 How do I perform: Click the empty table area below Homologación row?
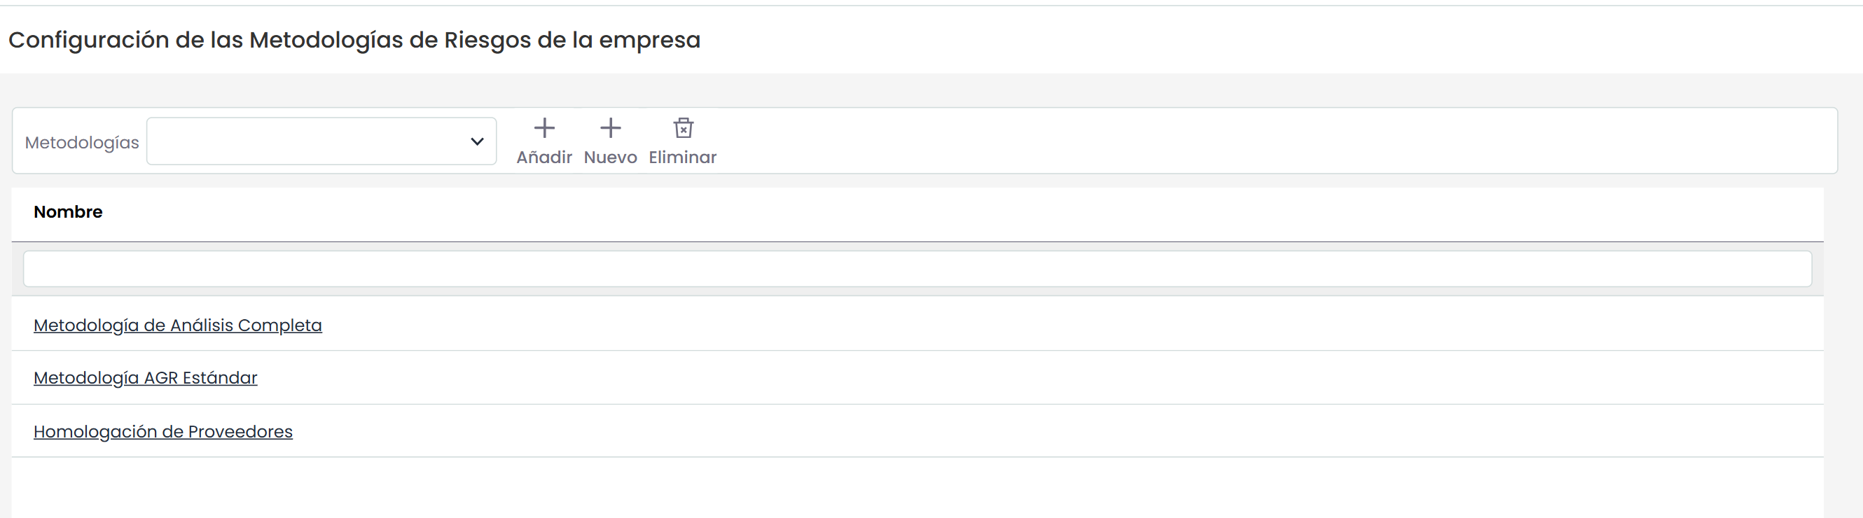coord(917,488)
